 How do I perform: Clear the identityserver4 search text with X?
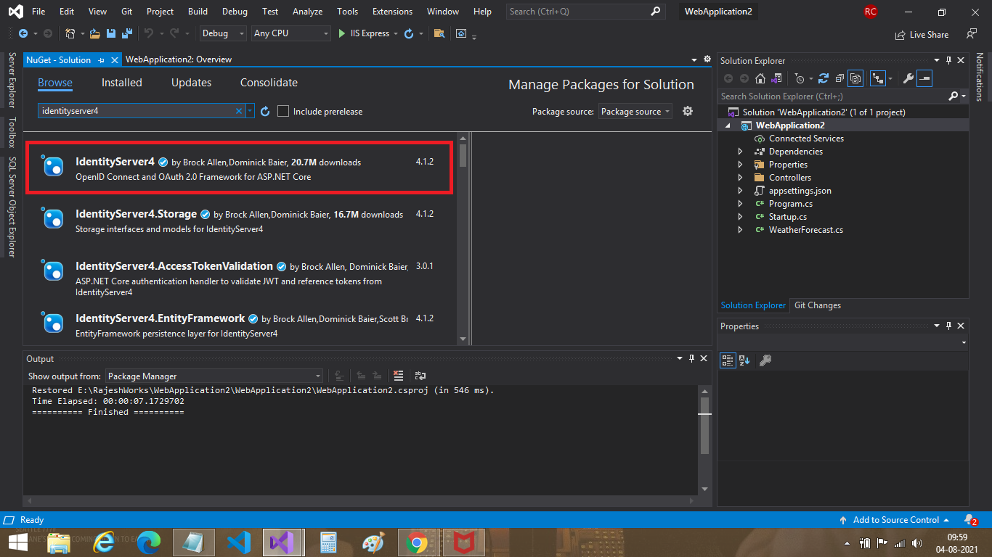(239, 111)
